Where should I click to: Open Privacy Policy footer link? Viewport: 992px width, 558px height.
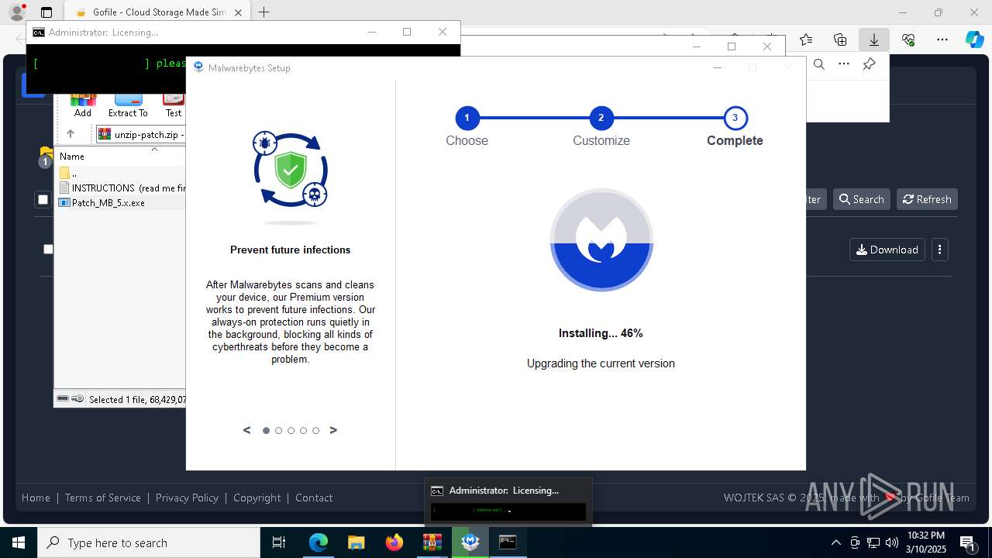pyautogui.click(x=187, y=498)
